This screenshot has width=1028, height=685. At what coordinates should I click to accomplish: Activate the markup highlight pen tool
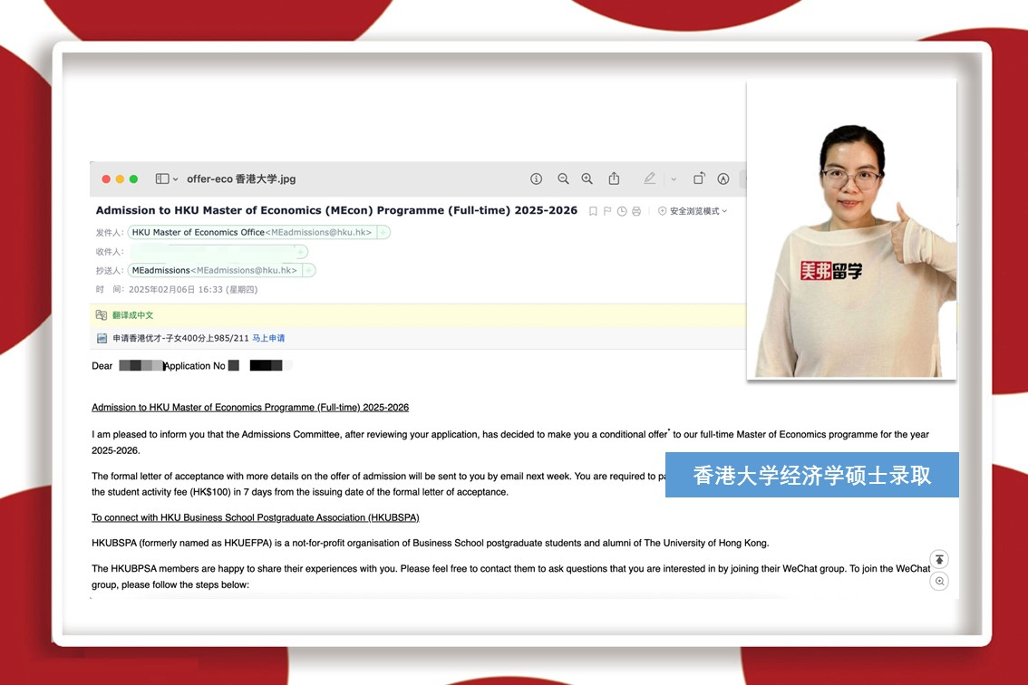coord(650,179)
